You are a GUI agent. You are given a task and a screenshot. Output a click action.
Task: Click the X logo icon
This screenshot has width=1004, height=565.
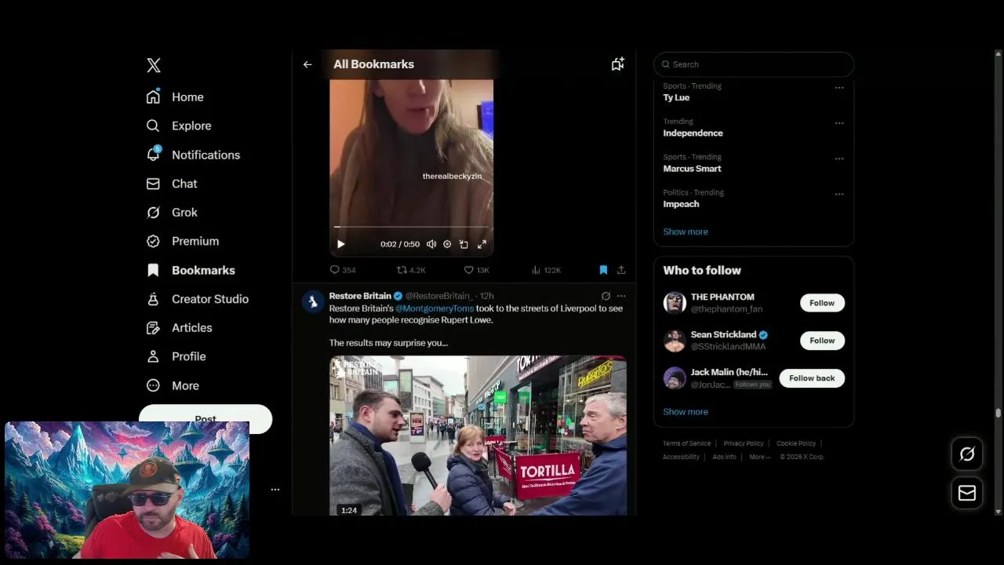coord(154,65)
